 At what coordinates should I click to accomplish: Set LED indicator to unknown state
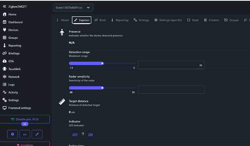click(83, 134)
